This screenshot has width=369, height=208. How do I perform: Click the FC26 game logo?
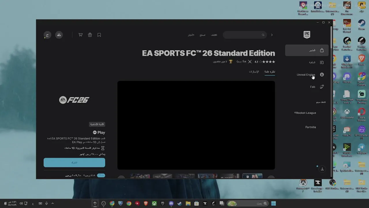tap(74, 100)
